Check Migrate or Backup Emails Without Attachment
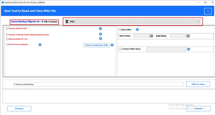This screenshot has width=215, height=115. 7,35
